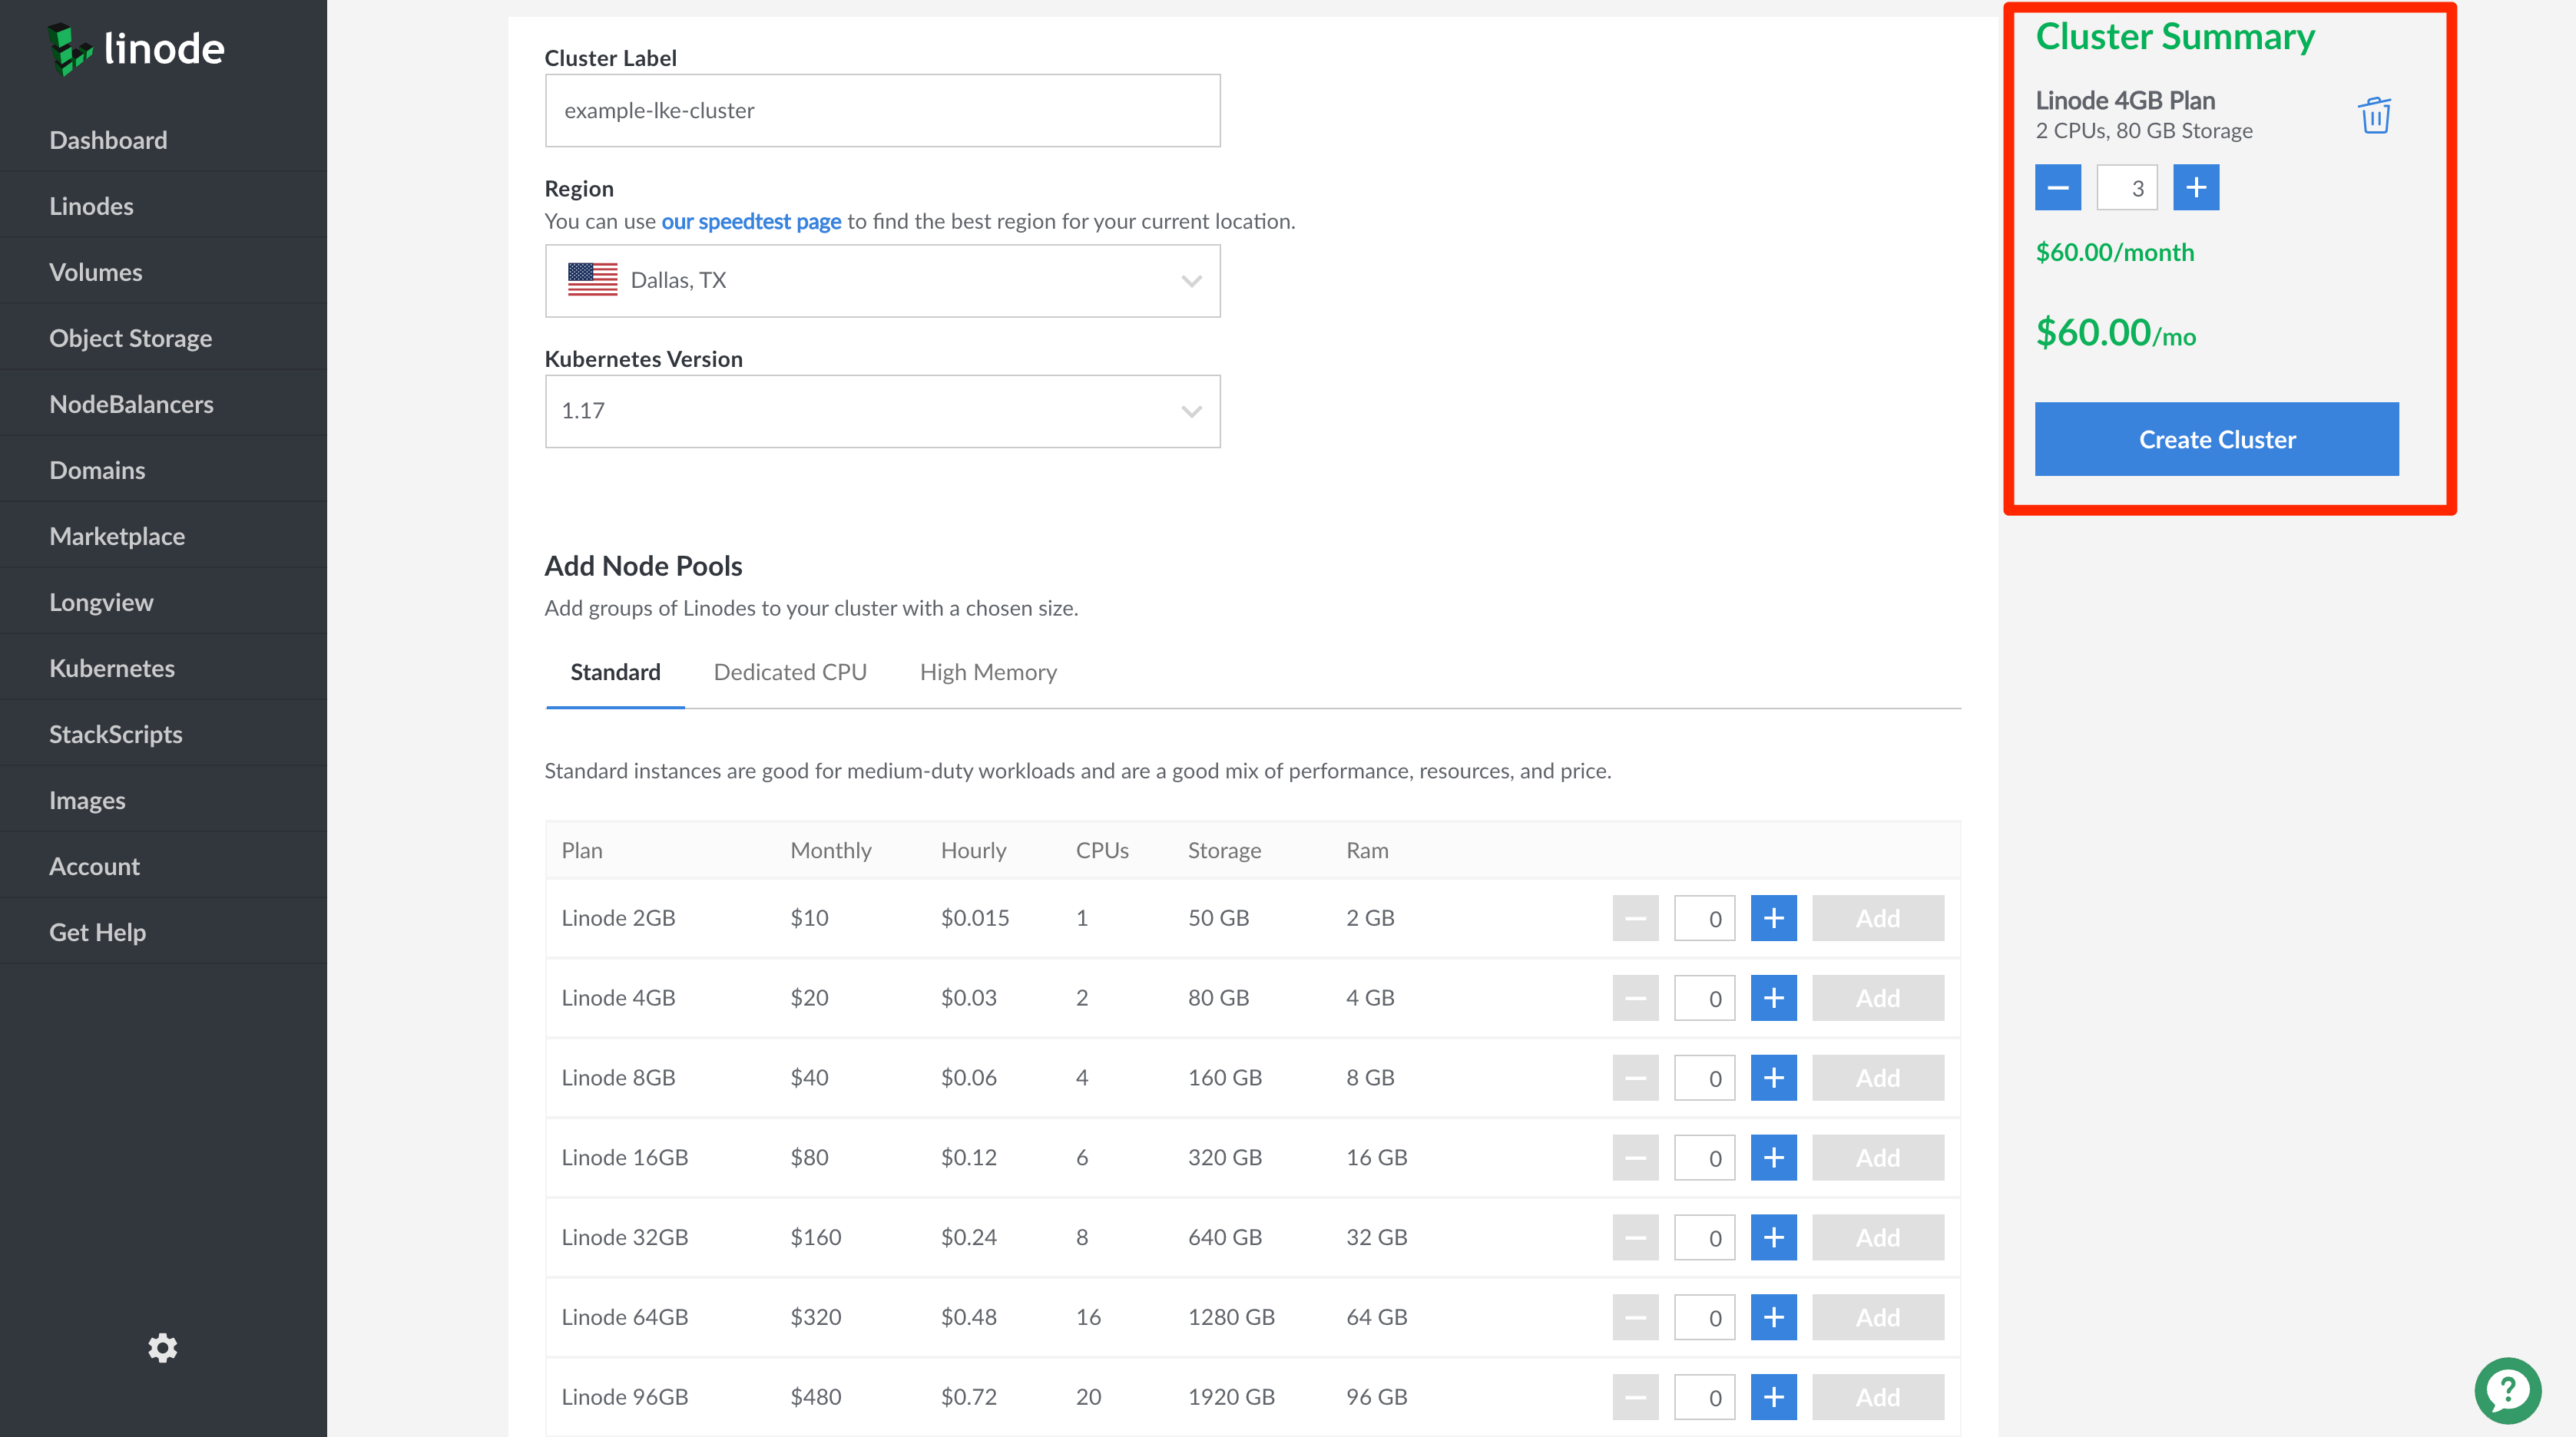2576x1437 pixels.
Task: Click the help question mark icon bottom-right
Action: pos(2508,1384)
